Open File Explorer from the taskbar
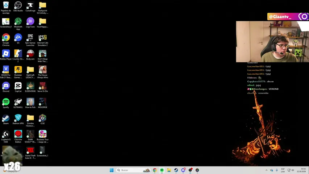 [x=169, y=170]
